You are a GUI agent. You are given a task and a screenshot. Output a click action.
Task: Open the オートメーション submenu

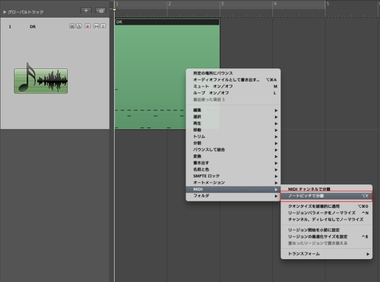[x=233, y=183]
